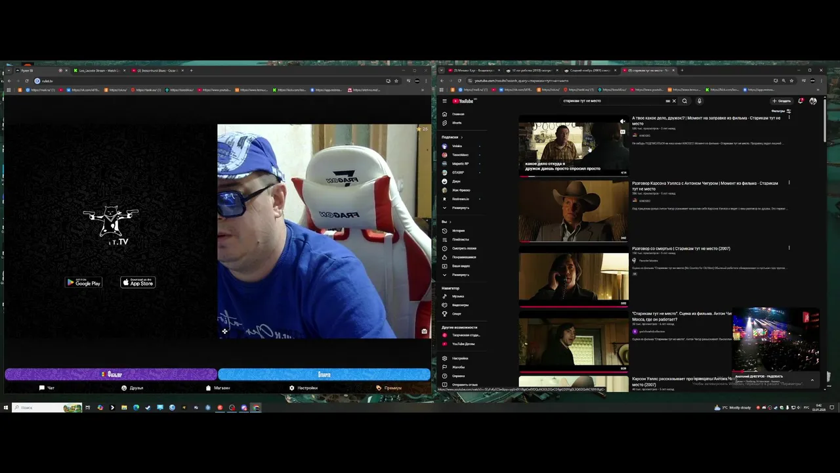Open YouTube notifications bell
The height and width of the screenshot is (473, 840).
coord(800,101)
